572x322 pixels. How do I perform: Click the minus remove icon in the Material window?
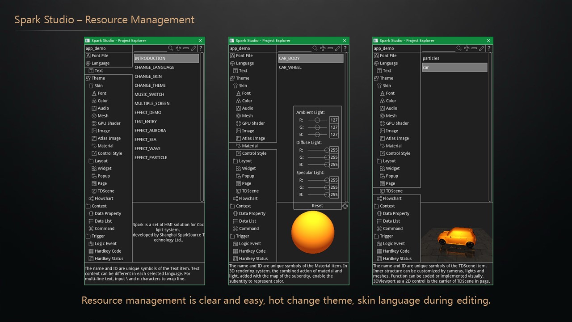tap(330, 48)
